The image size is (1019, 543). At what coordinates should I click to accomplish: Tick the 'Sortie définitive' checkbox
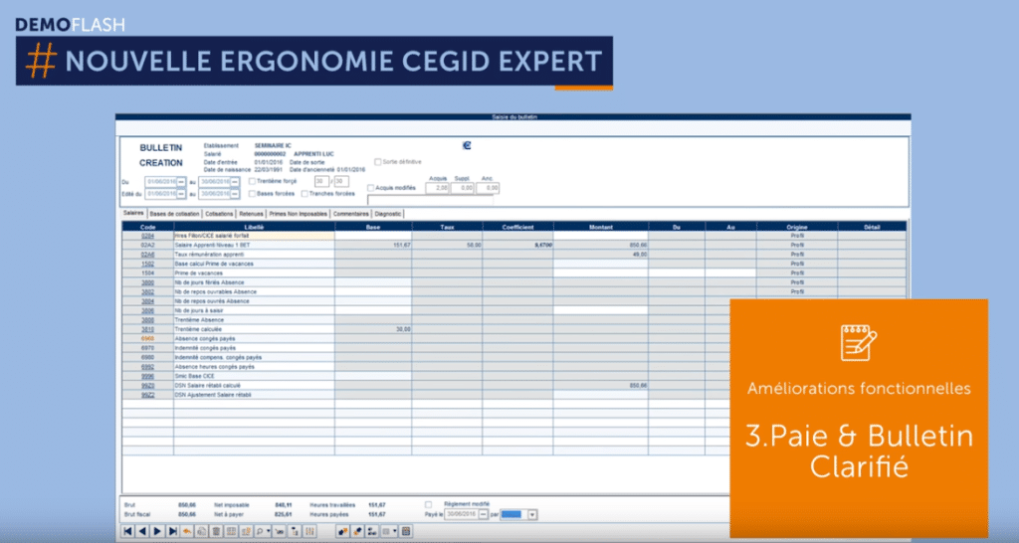(x=377, y=162)
